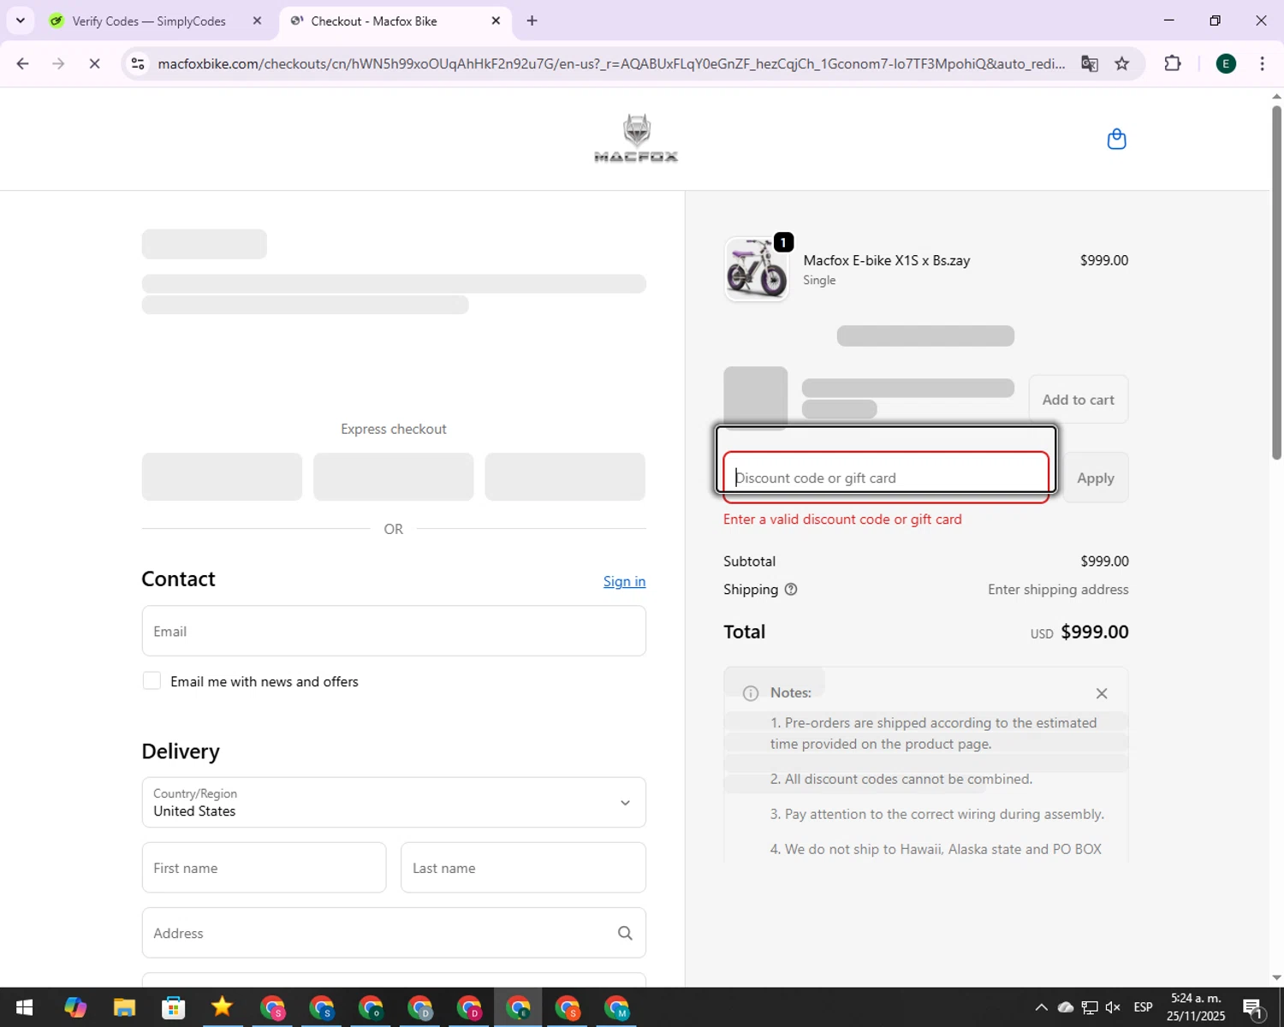Image resolution: width=1284 pixels, height=1027 pixels.
Task: Expand the Country/Region dropdown
Action: click(x=394, y=803)
